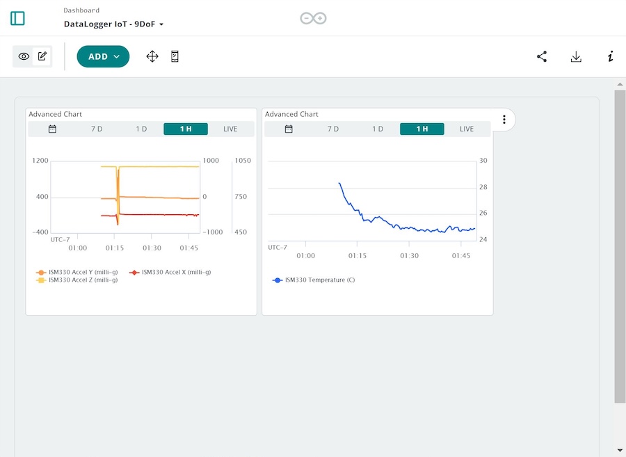Select LIVE mode on the right chart
Viewport: 626px width, 457px height.
pos(467,128)
